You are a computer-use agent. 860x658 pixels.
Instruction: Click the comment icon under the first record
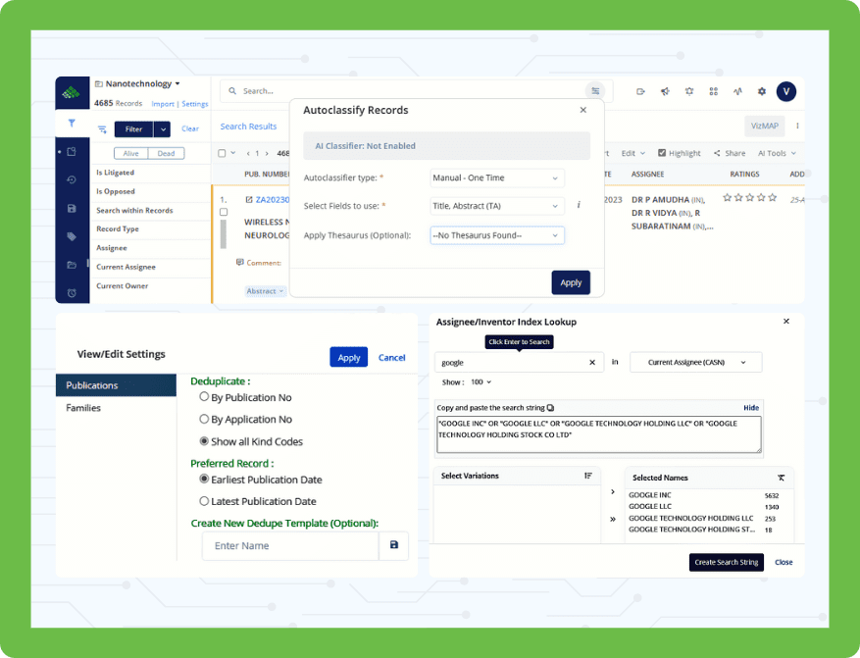coord(239,262)
